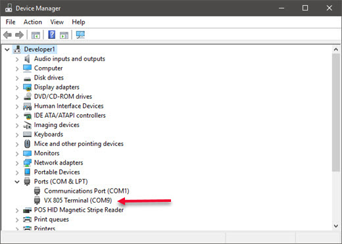Click the Ports (COM & LPT) plug icon

[x=27, y=182]
